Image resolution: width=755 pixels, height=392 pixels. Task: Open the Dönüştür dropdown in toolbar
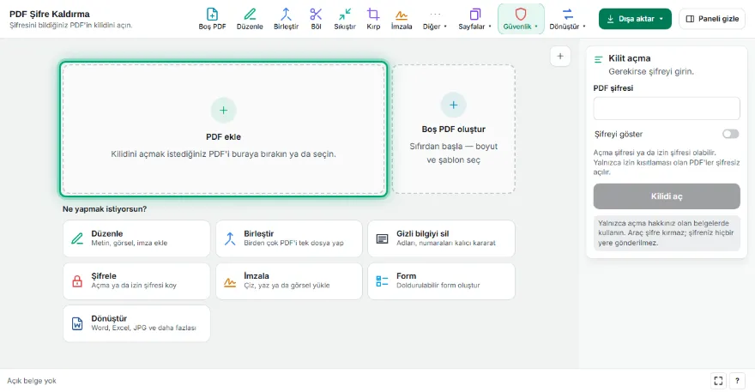567,19
